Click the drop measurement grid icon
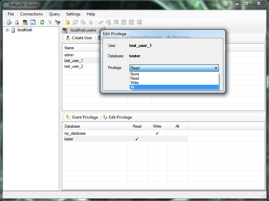This screenshot has width=269, height=201. point(139,22)
